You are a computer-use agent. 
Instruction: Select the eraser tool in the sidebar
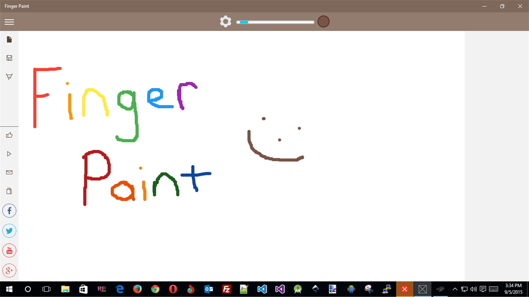coord(9,76)
